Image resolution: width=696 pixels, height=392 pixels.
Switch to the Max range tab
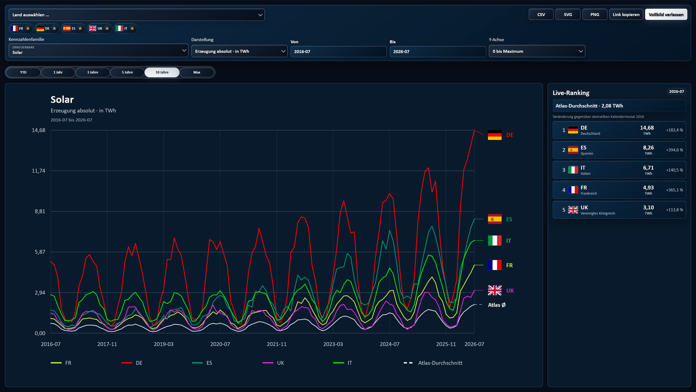[197, 72]
